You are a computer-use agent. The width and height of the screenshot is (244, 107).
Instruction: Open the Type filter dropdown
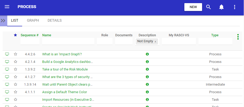point(215,41)
